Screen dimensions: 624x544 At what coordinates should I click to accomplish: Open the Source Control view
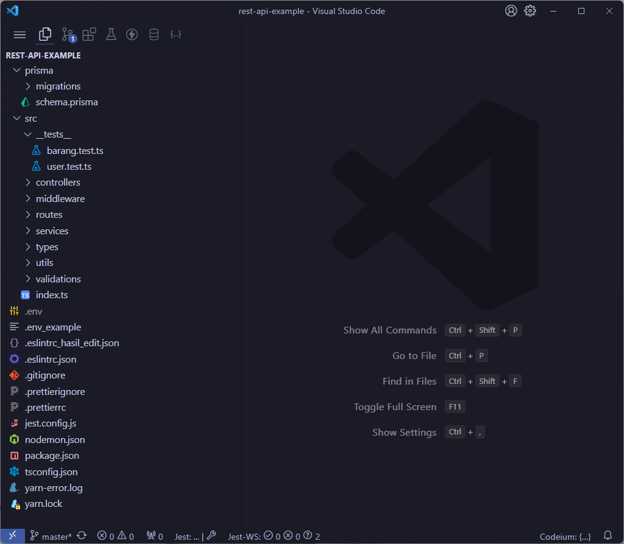click(x=69, y=35)
